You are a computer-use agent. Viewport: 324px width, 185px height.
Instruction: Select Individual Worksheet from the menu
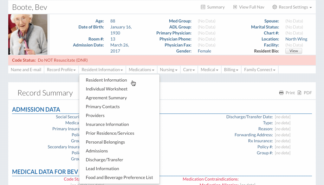click(x=107, y=89)
